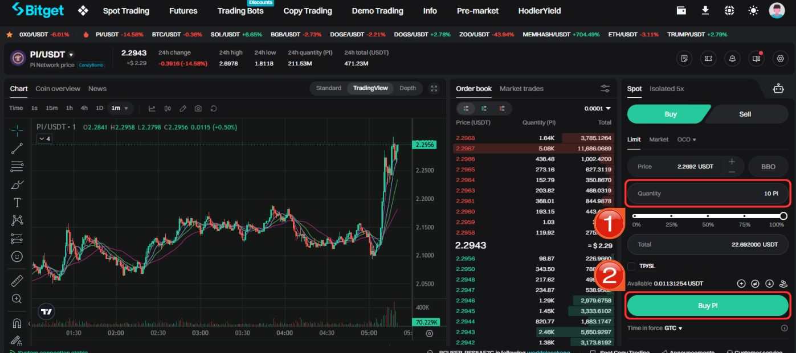Open the Copy Trading menu

point(308,11)
